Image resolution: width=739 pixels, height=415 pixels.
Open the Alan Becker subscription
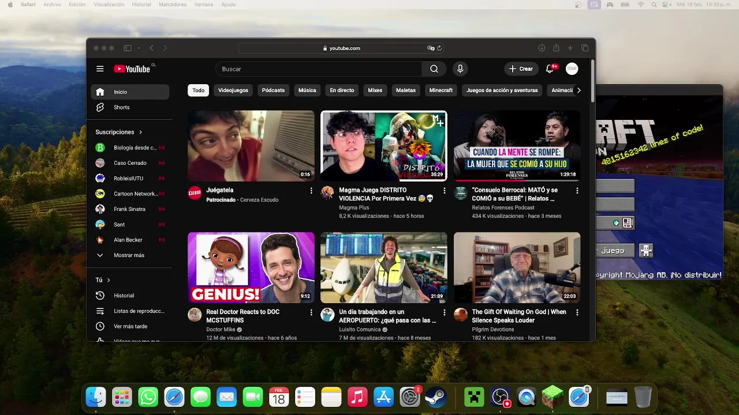pyautogui.click(x=130, y=240)
